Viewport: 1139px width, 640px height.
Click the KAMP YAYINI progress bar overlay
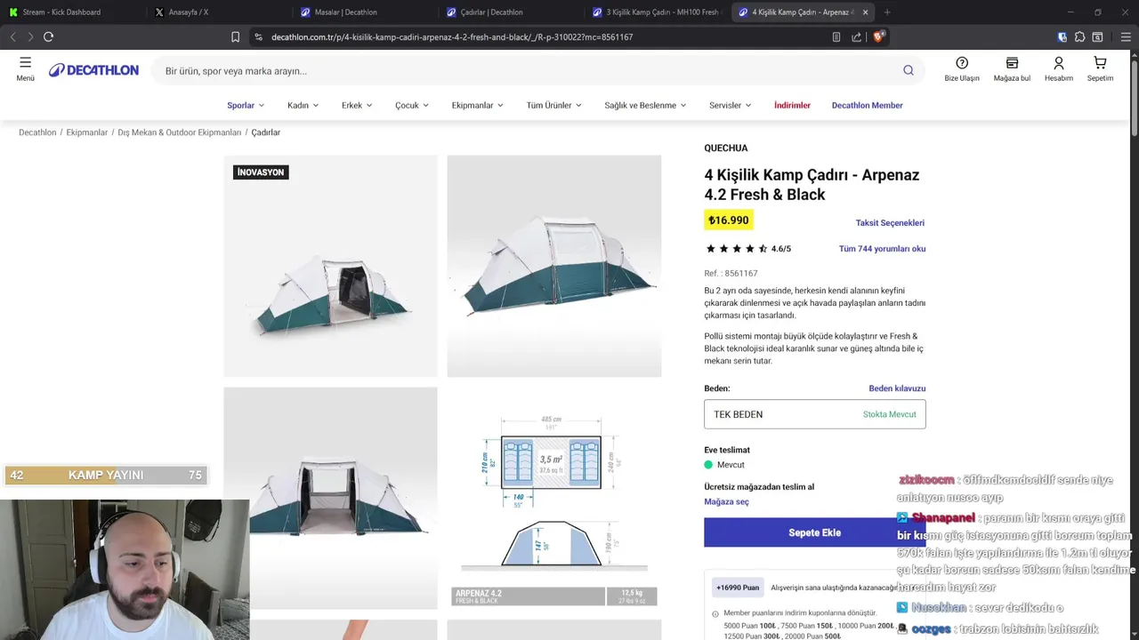[105, 475]
